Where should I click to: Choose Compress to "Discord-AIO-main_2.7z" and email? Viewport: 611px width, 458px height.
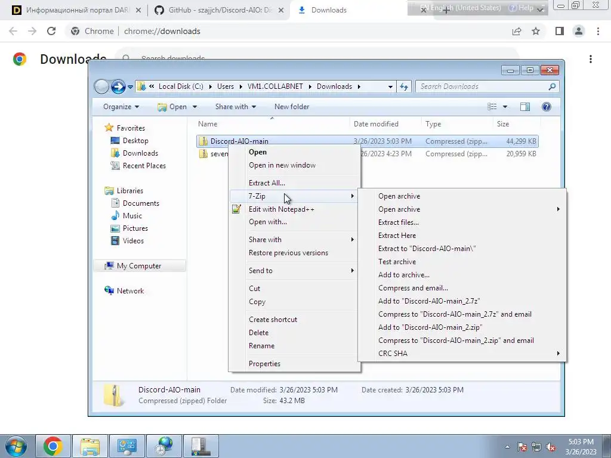(455, 314)
